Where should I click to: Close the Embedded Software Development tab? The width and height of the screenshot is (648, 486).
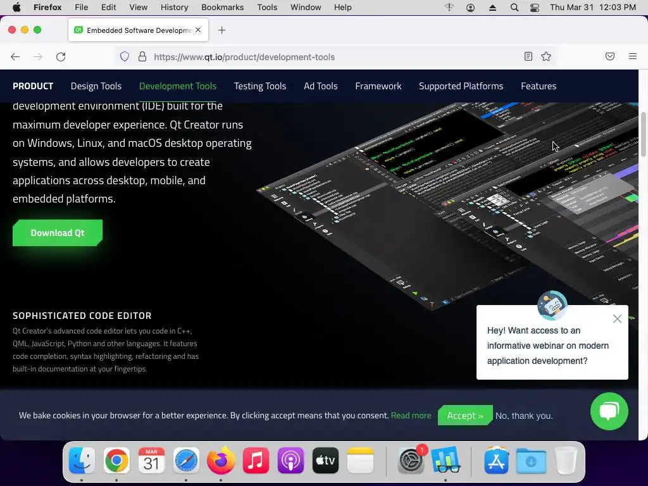198,30
